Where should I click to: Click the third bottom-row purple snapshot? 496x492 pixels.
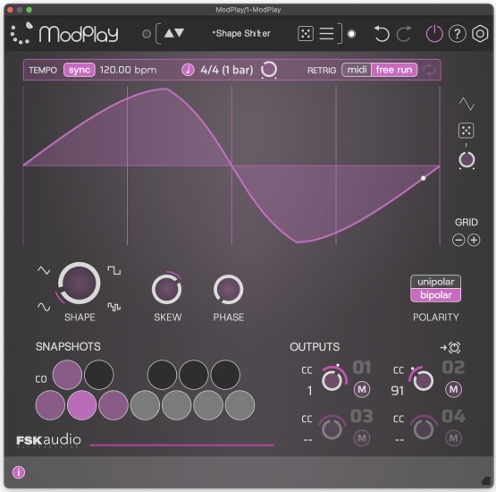point(113,405)
